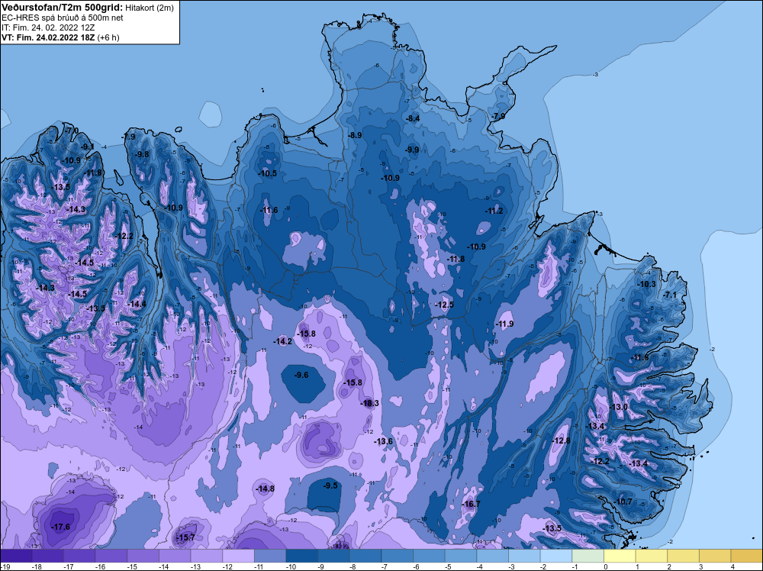Click the -11.6 temperature value
This screenshot has height=571, width=763.
click(269, 210)
